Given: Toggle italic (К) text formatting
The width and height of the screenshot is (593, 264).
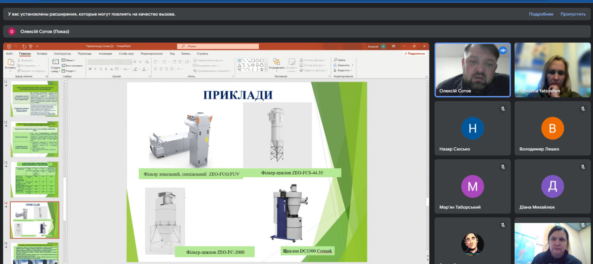Looking at the screenshot, I should (x=95, y=69).
